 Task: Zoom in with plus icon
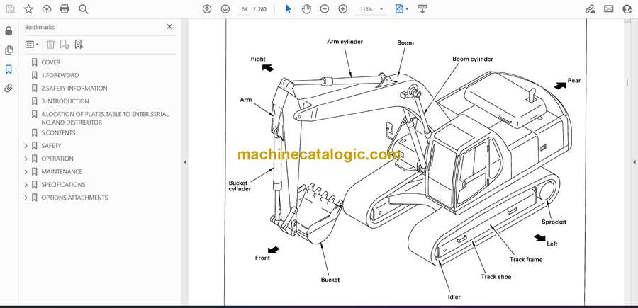click(343, 9)
